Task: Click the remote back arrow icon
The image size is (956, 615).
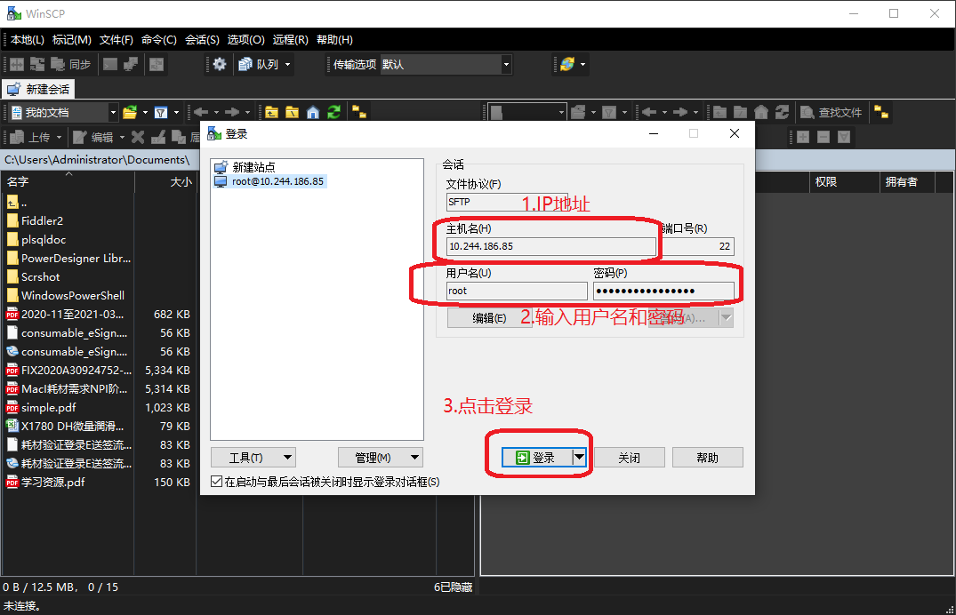Action: [x=649, y=112]
